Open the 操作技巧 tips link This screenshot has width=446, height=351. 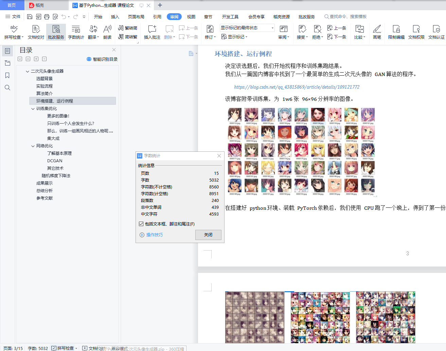coord(151,235)
